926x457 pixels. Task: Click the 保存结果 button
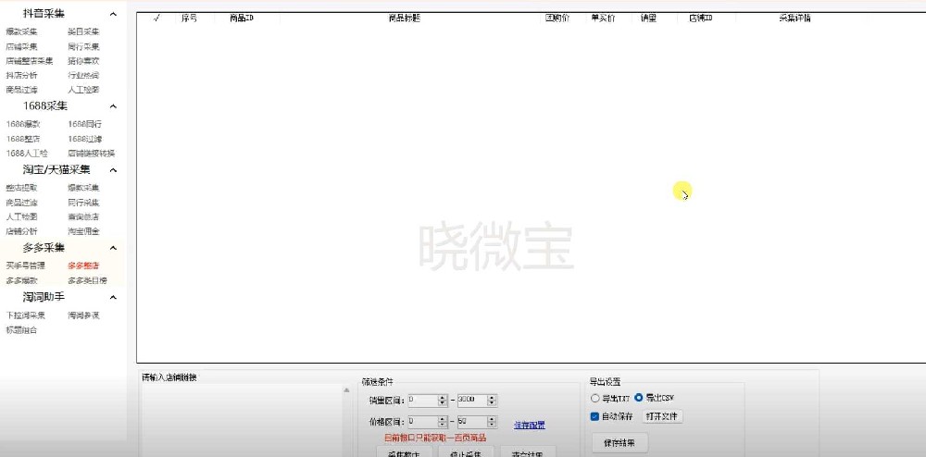pyautogui.click(x=619, y=443)
